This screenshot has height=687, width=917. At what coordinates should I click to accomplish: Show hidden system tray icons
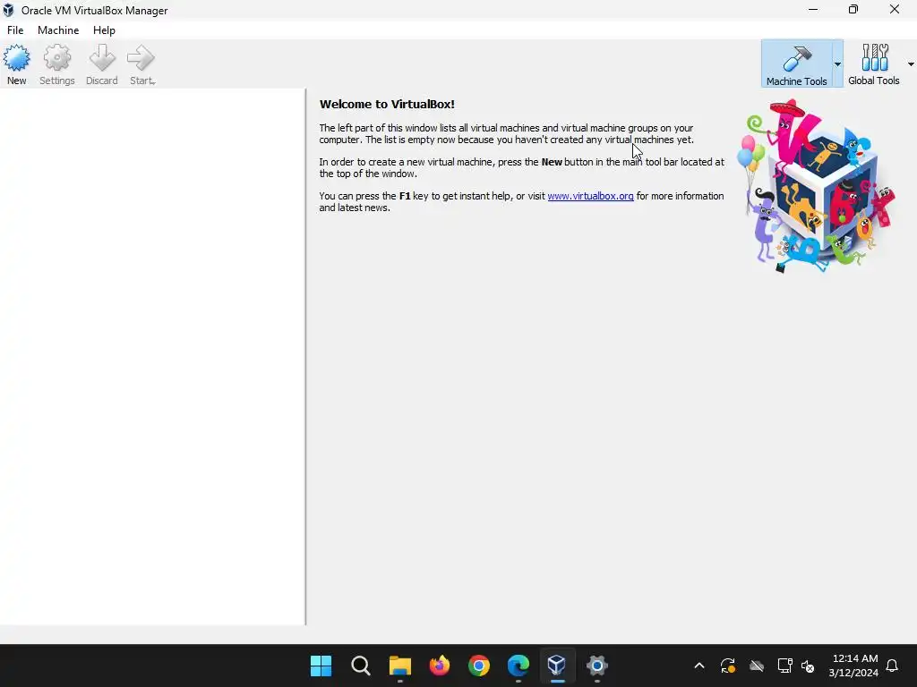pyautogui.click(x=698, y=666)
